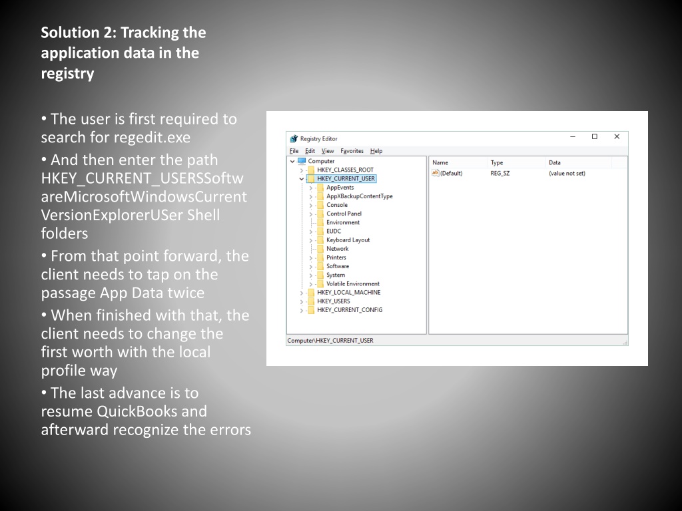Open the View menu
Viewport: 682px width, 511px height.
[x=328, y=151]
